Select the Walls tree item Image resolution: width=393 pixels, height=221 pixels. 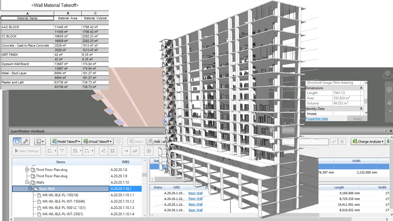point(40,182)
